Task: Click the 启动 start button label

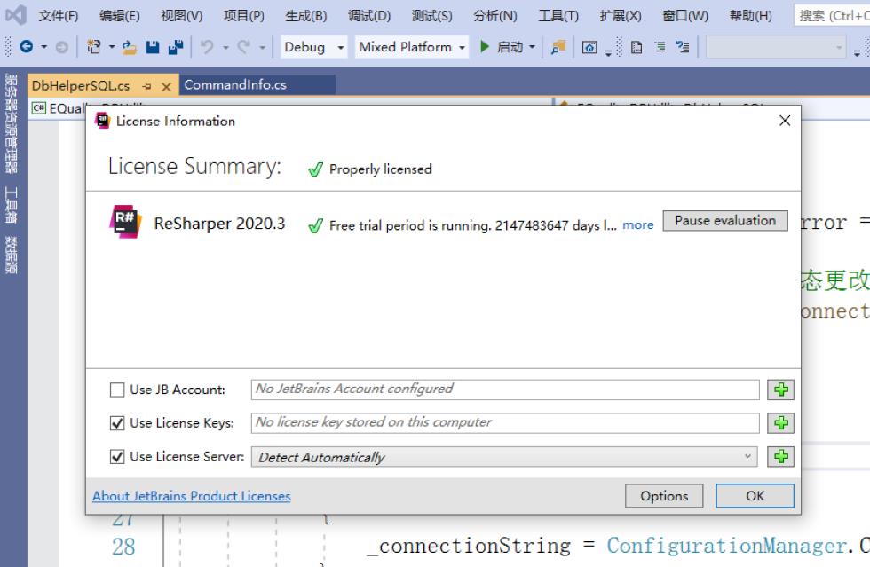Action: [x=510, y=47]
